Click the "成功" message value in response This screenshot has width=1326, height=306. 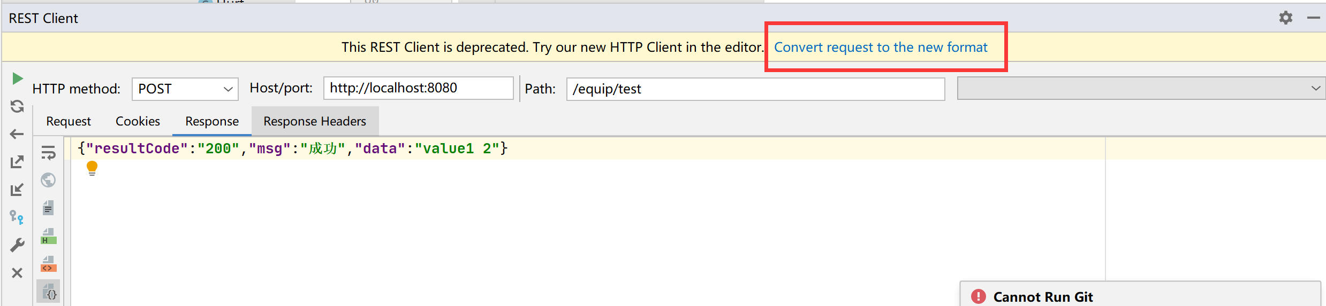point(323,148)
